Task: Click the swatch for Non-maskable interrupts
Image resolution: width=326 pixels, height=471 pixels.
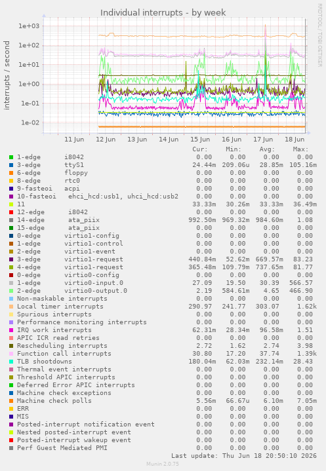Action: pyautogui.click(x=11, y=299)
